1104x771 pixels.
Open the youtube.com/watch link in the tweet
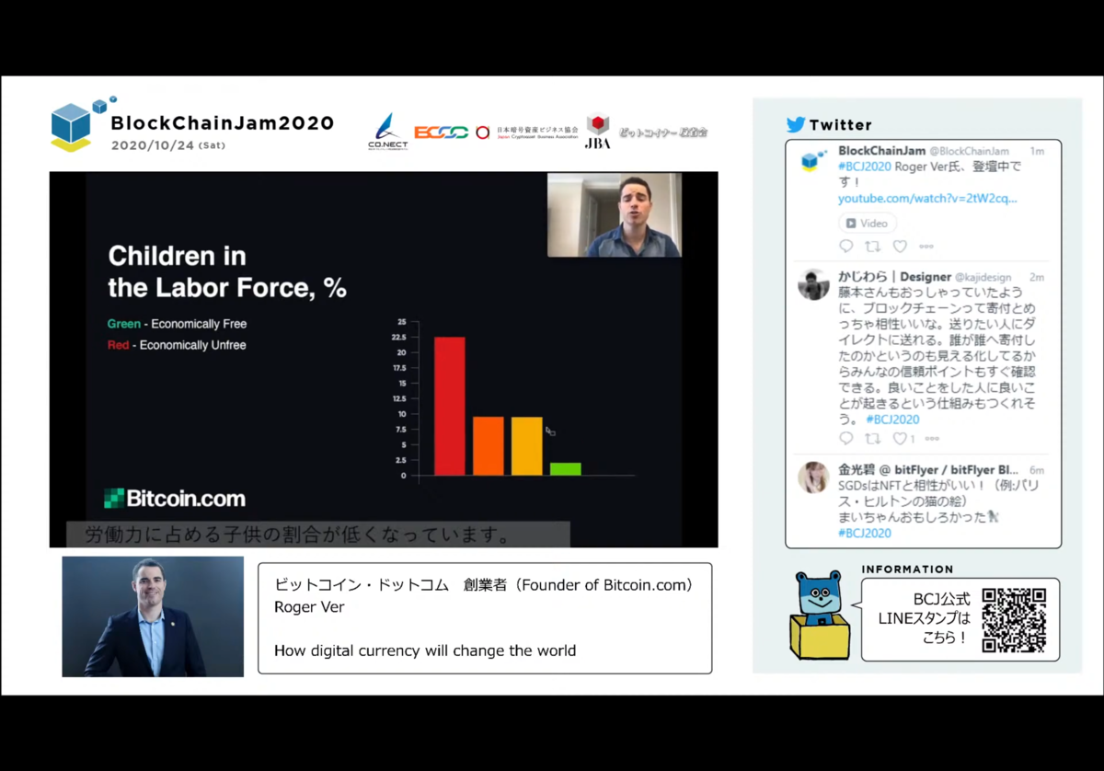927,198
